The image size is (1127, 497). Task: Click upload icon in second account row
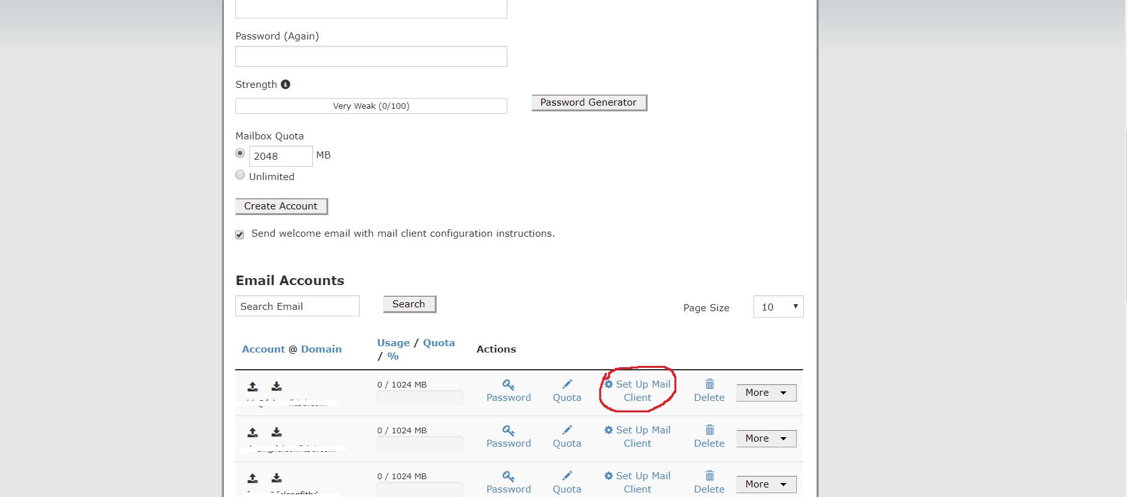(253, 432)
